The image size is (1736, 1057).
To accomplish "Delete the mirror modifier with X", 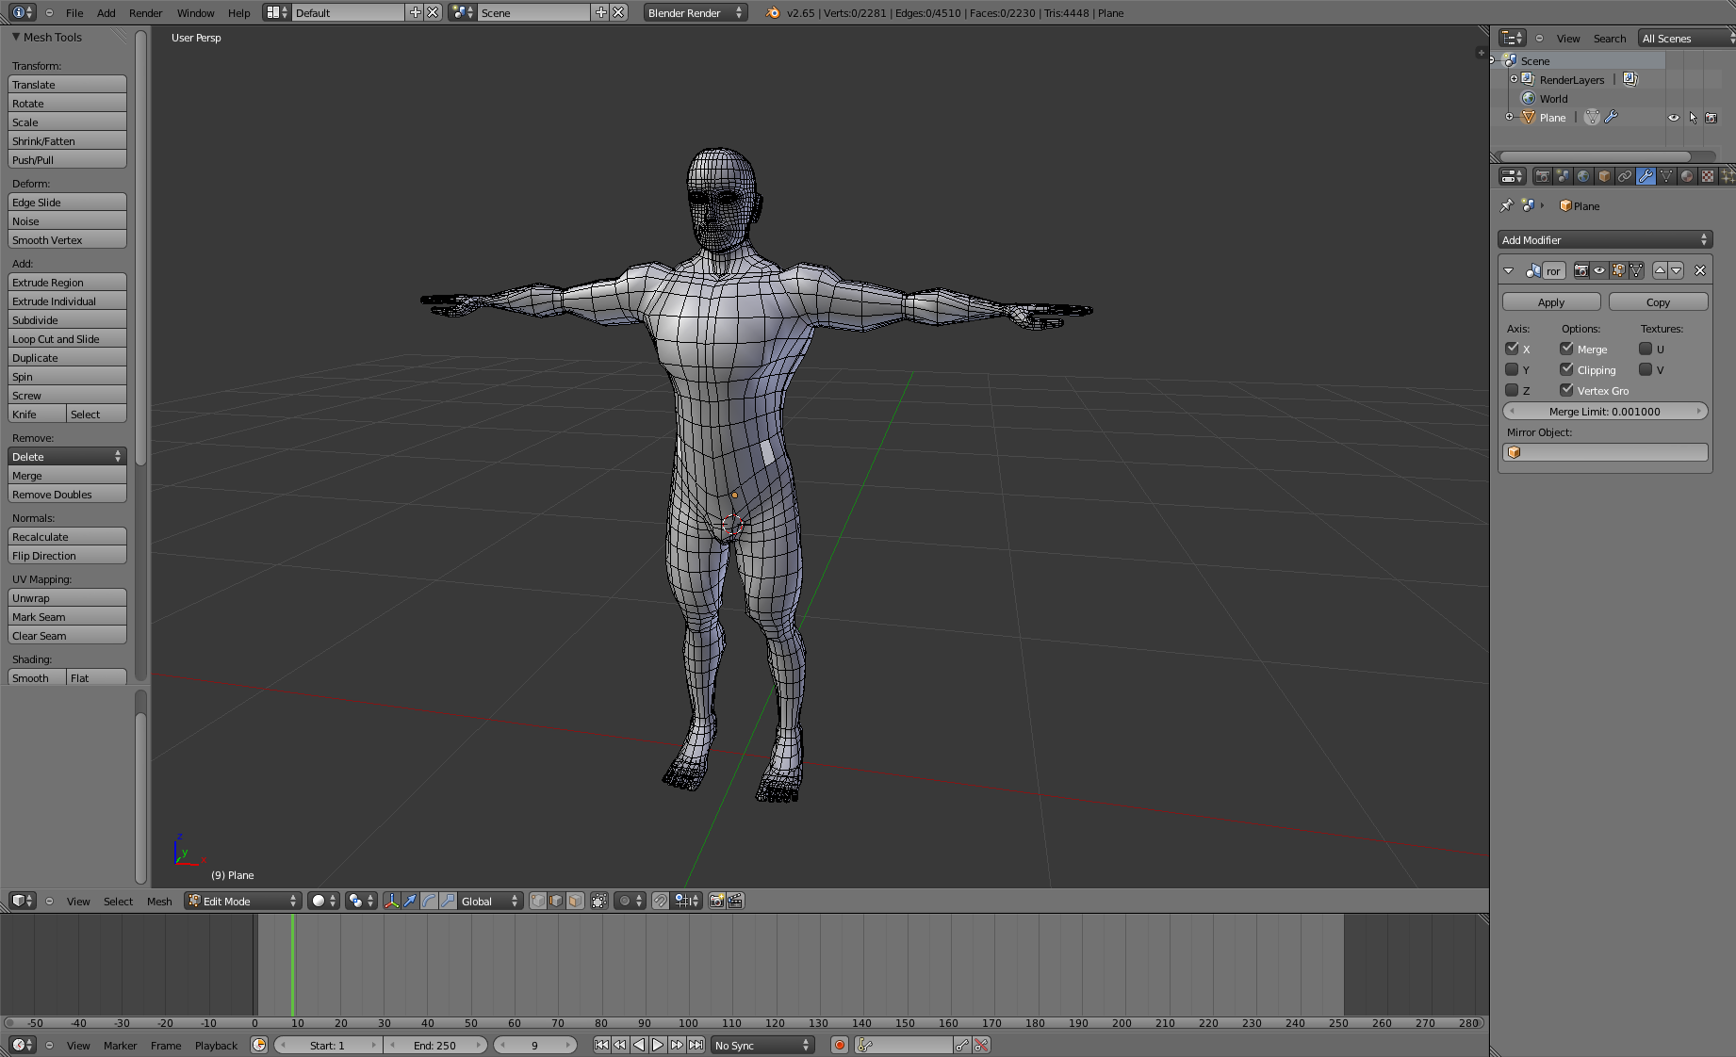I will 1700,270.
